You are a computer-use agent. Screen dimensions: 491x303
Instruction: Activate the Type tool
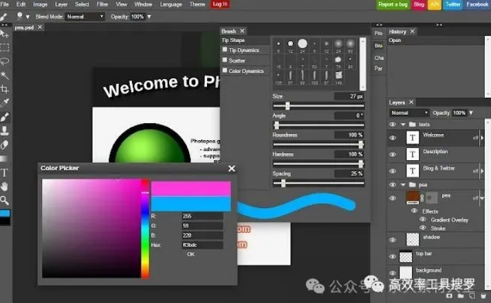[x=4, y=172]
